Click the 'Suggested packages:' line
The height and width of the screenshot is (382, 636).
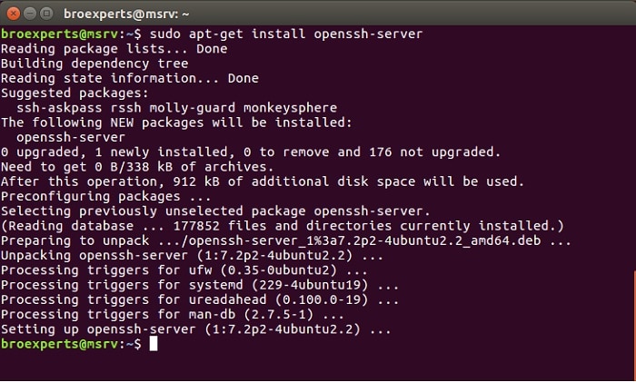pyautogui.click(x=72, y=93)
